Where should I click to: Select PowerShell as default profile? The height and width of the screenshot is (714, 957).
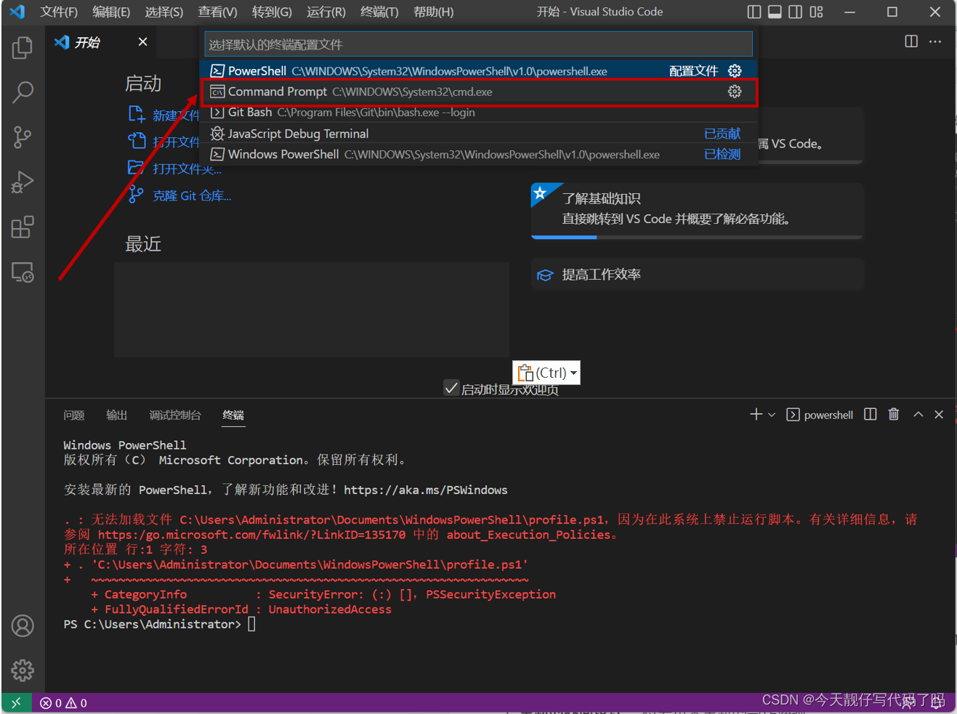477,70
